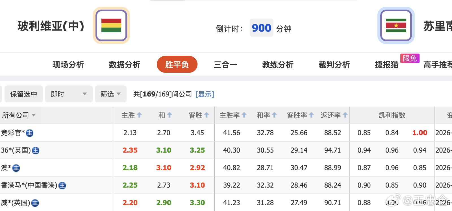Click 威*(英国) away win odds 3.30

point(197,203)
